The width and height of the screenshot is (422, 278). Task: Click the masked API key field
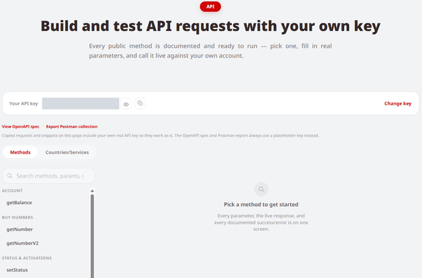coord(81,104)
